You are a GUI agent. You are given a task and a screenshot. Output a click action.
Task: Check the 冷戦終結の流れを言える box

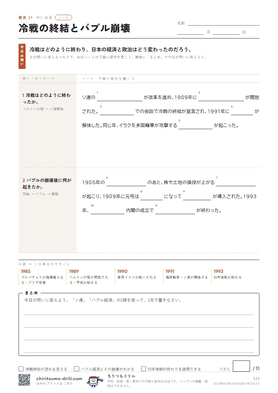pyautogui.click(x=21, y=369)
